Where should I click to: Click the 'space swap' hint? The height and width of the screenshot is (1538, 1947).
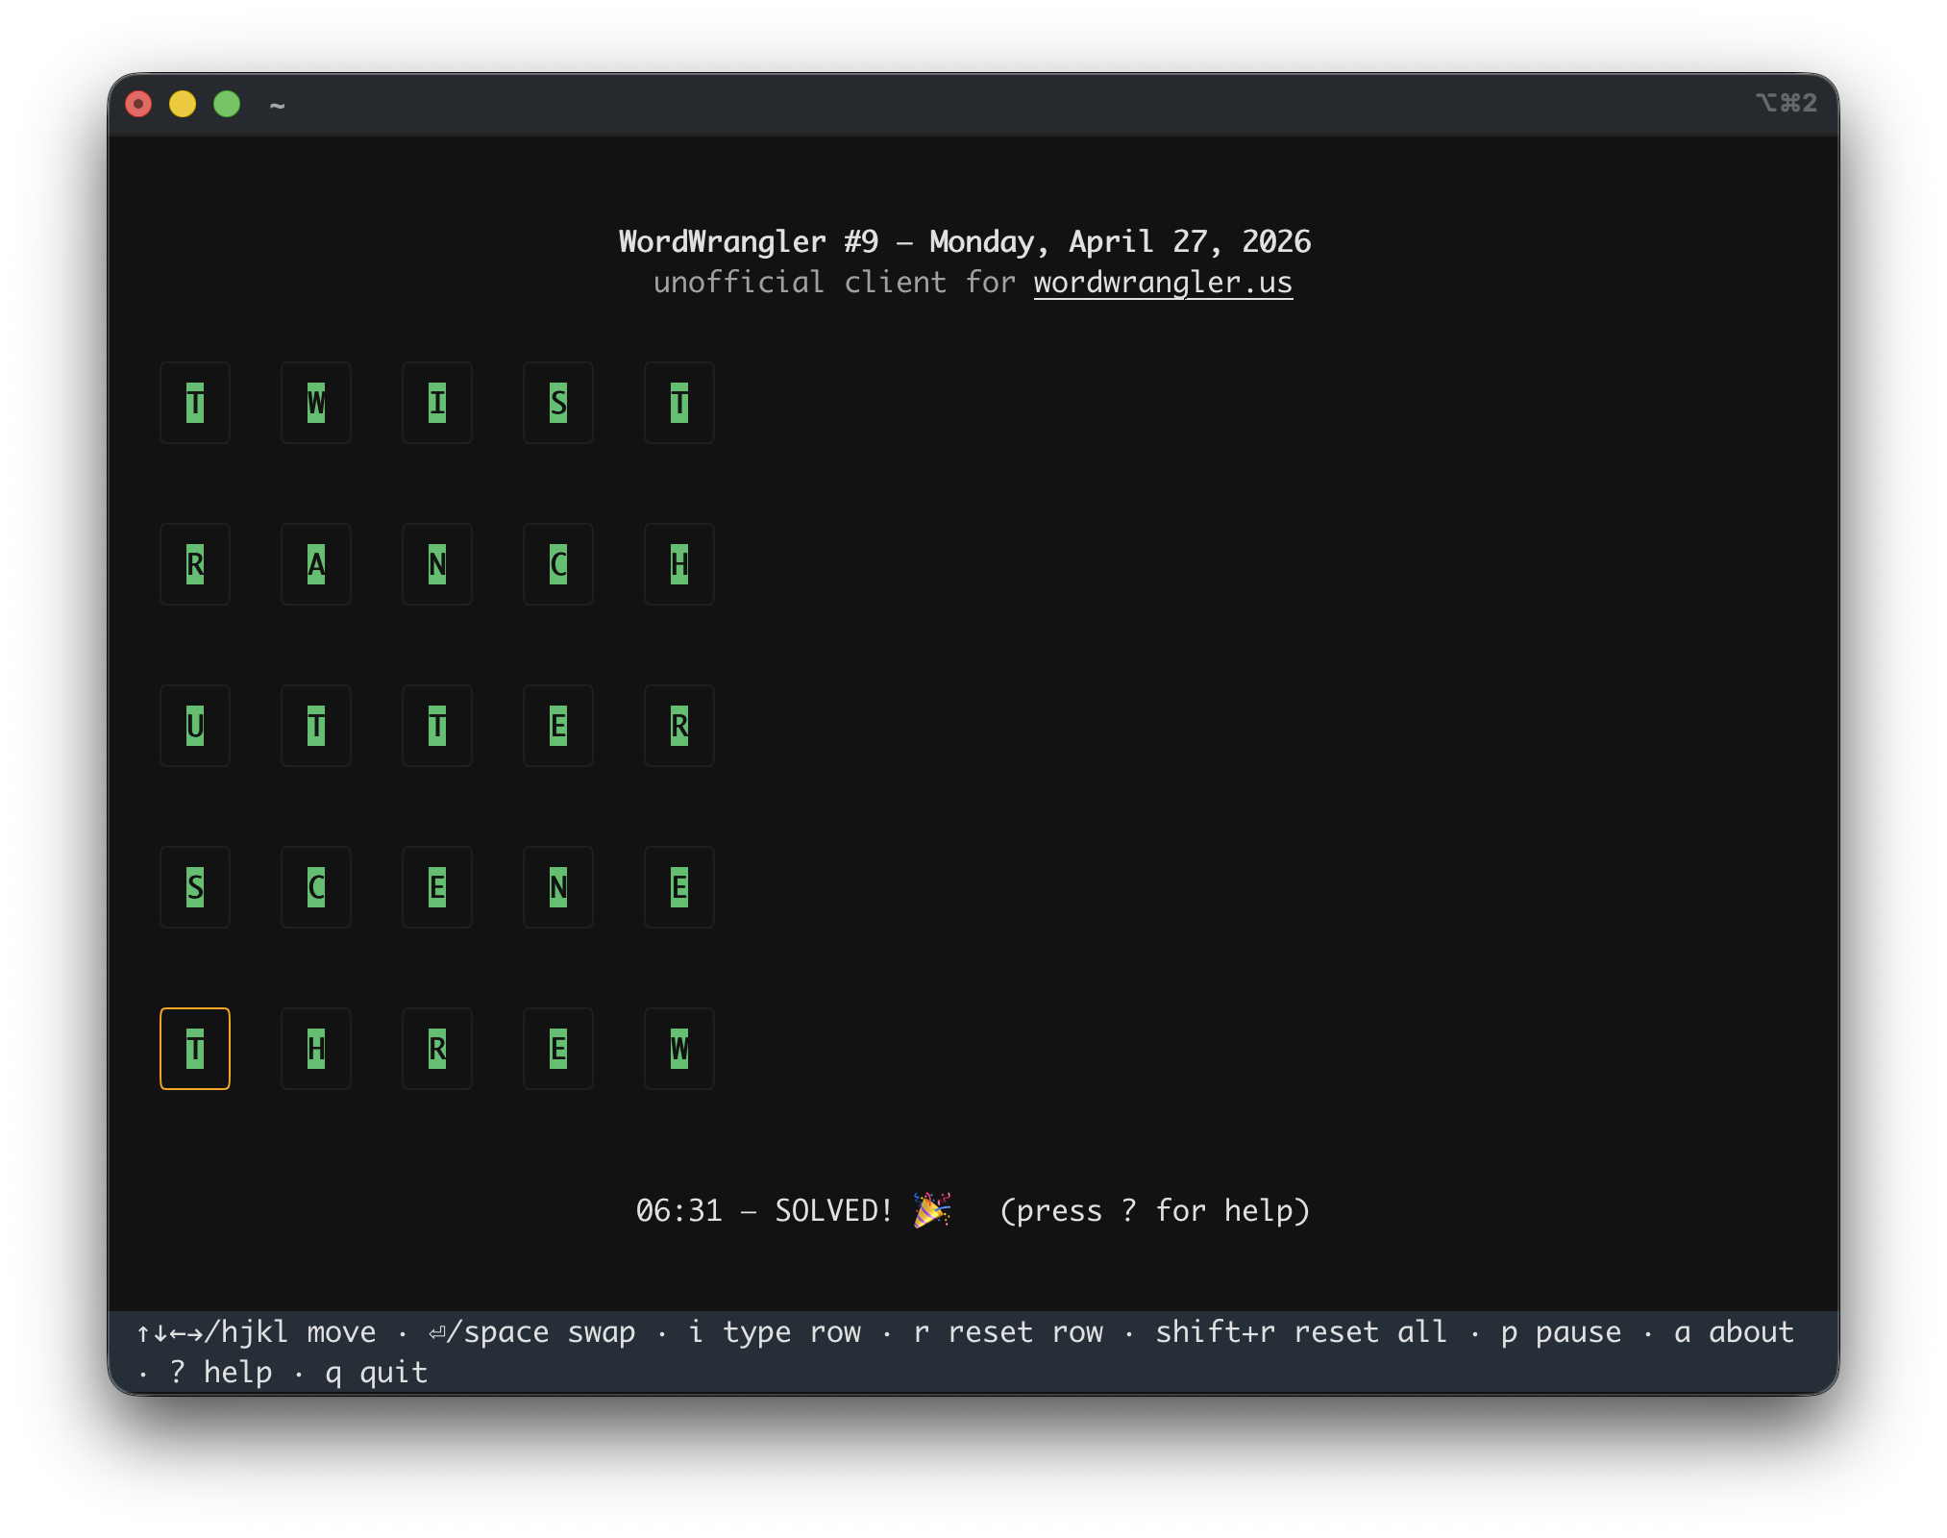pyautogui.click(x=531, y=1332)
